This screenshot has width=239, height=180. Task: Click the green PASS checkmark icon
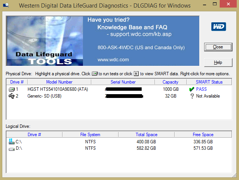click(192, 89)
